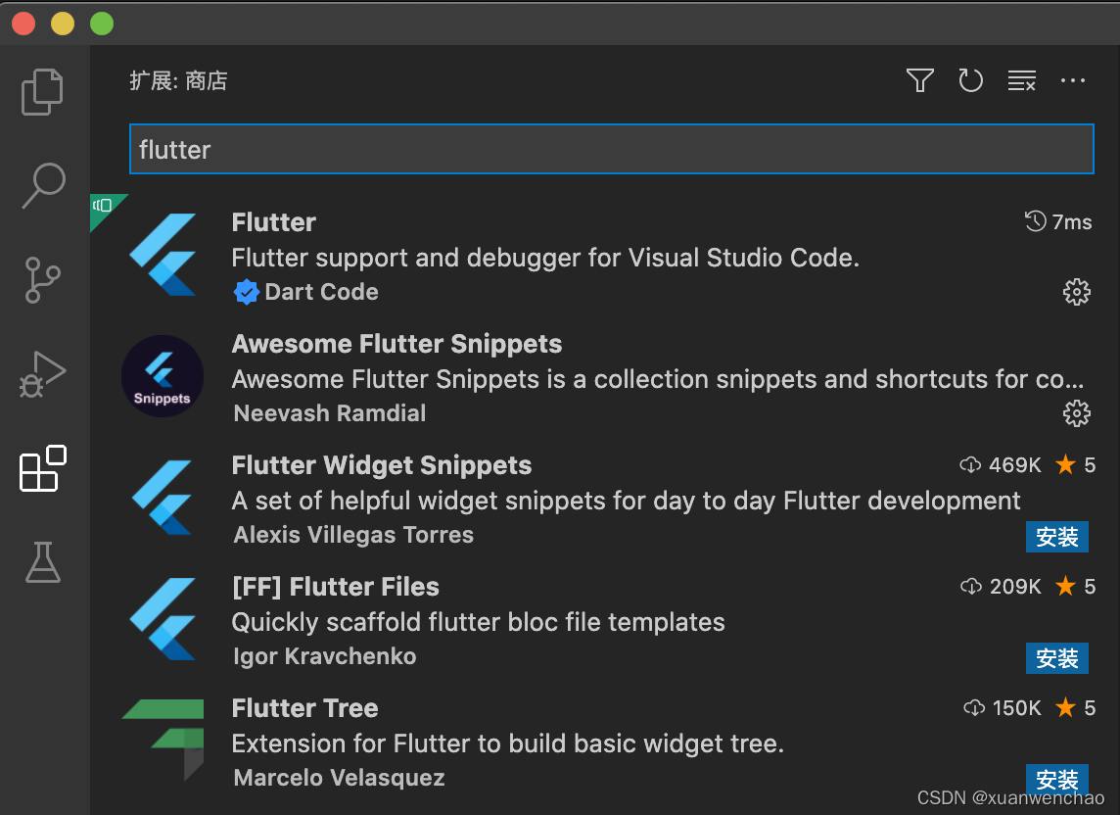This screenshot has width=1120, height=815.
Task: Click the blue verified badge icon
Action: 247,292
